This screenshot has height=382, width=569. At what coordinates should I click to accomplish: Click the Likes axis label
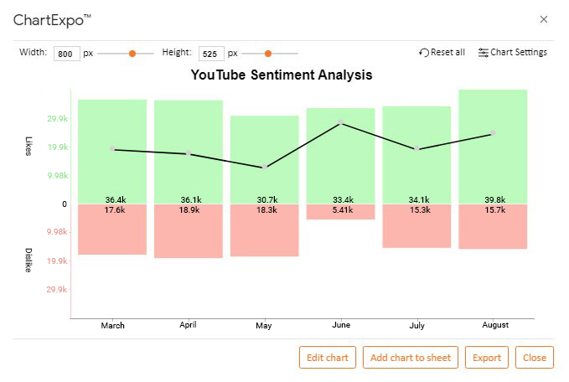(28, 146)
